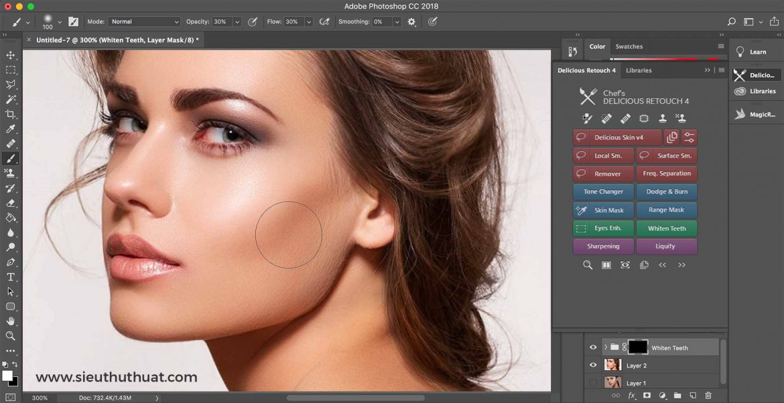
Task: Toggle visibility of the Whiten Teeth group
Action: (594, 347)
